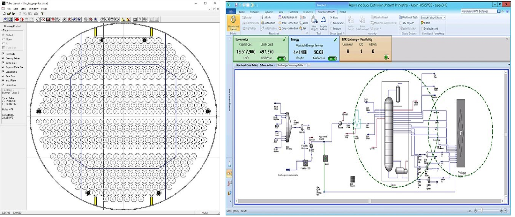Select the Size tool in HYSYS ribbon
The height and width of the screenshot is (217, 515).
[x=303, y=18]
